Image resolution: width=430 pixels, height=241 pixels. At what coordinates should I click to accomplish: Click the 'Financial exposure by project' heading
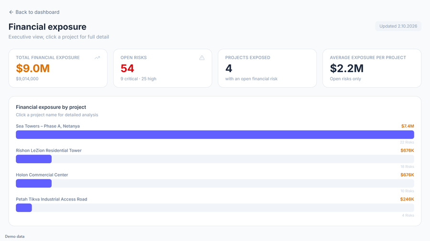click(x=51, y=107)
